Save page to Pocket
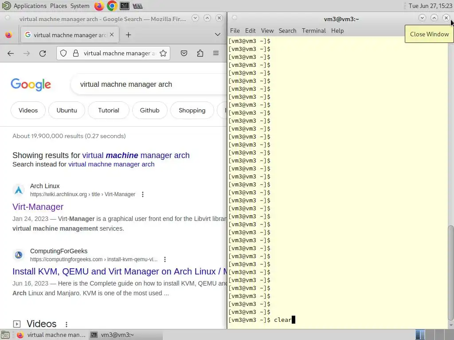The height and width of the screenshot is (340, 454). click(184, 53)
